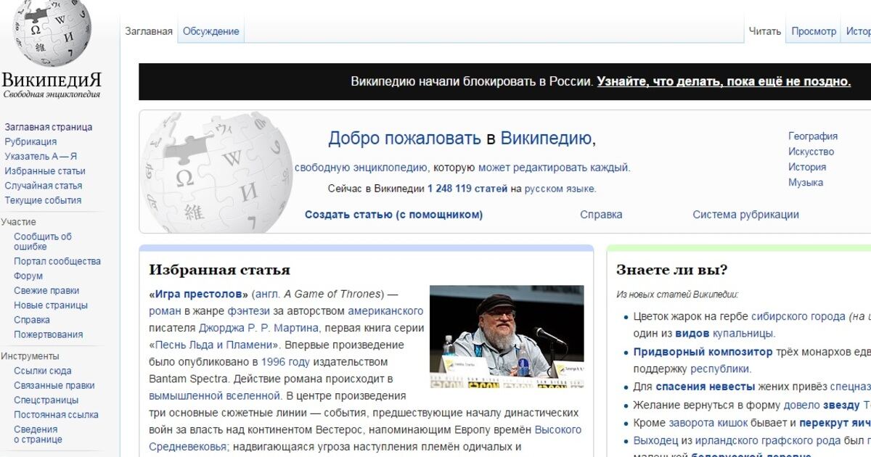Follow the 'Узнайте, что делать' banner link
This screenshot has height=457, width=871.
coord(724,81)
